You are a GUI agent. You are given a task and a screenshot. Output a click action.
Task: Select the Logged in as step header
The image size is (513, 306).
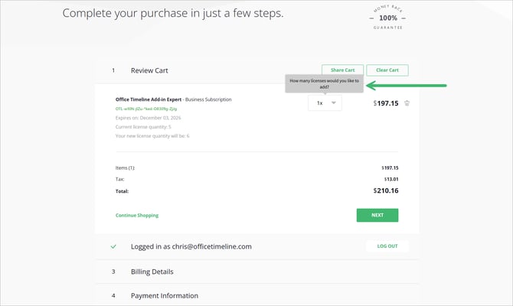[x=191, y=246]
